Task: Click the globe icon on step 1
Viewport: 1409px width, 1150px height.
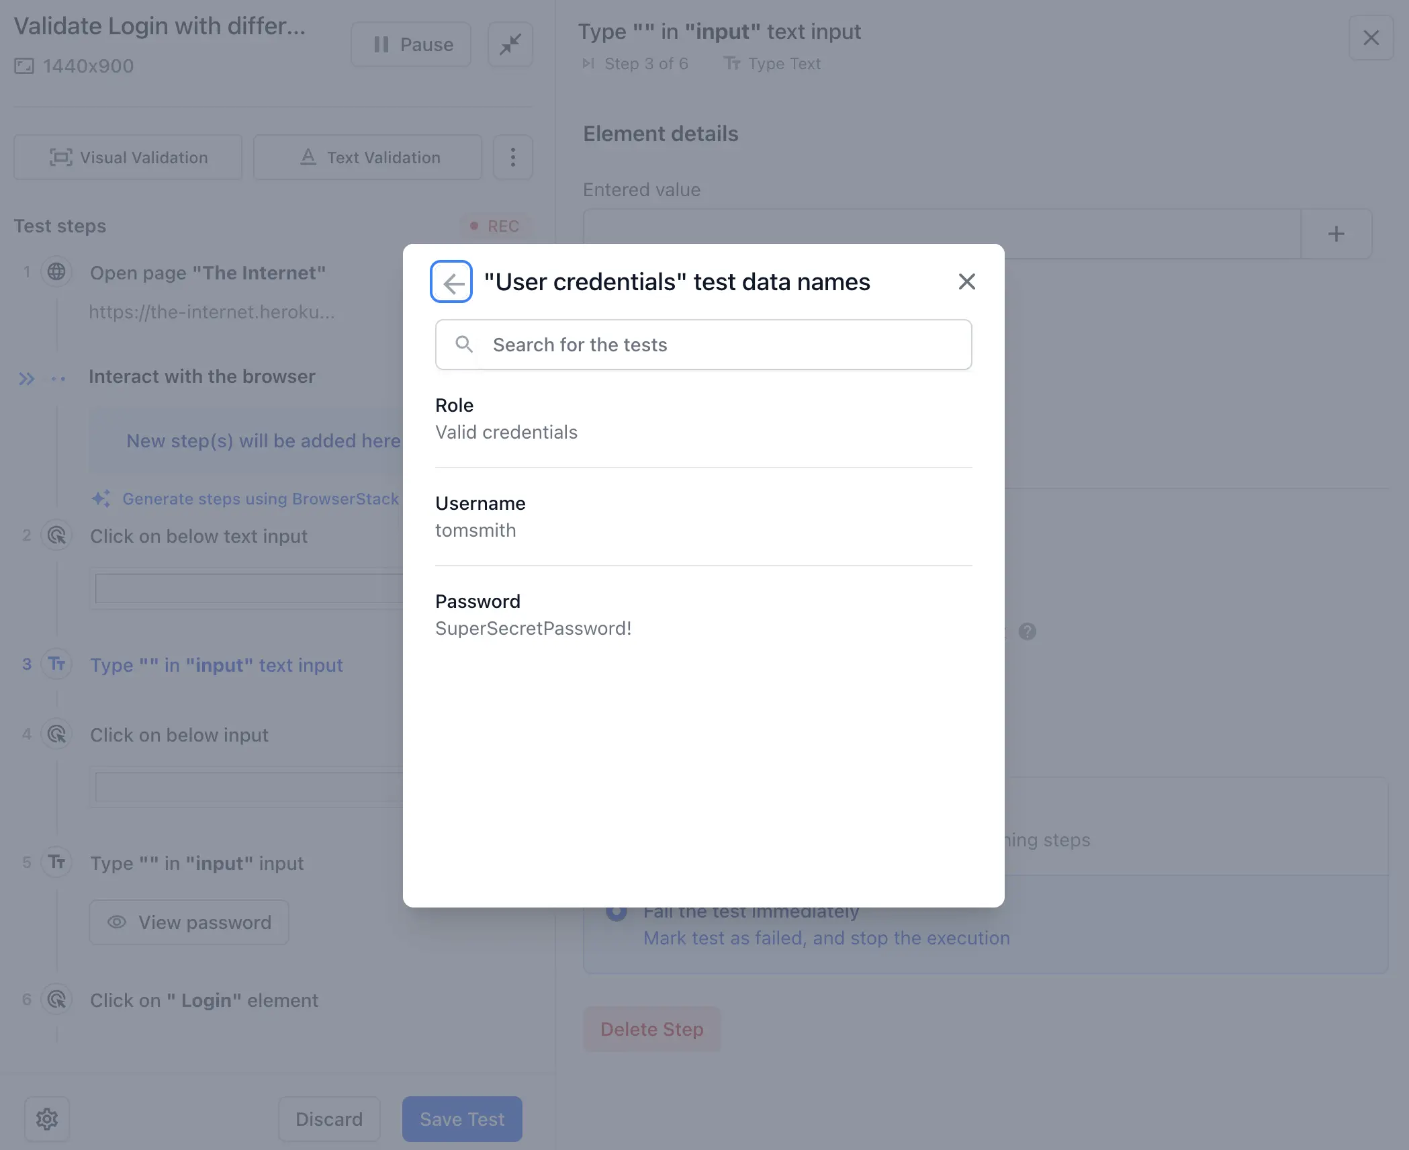Action: (57, 273)
